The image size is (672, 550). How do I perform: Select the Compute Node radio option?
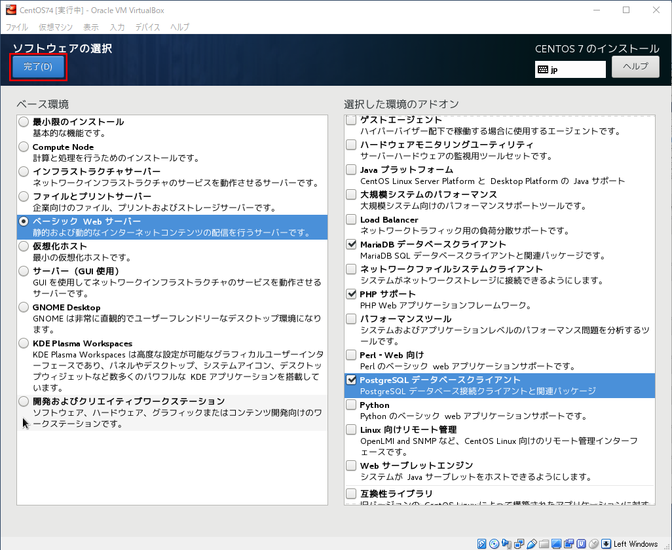pos(24,147)
